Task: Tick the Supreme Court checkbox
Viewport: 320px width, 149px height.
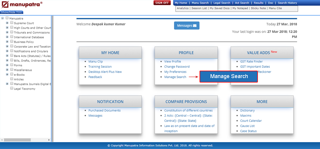Action: click(12, 23)
